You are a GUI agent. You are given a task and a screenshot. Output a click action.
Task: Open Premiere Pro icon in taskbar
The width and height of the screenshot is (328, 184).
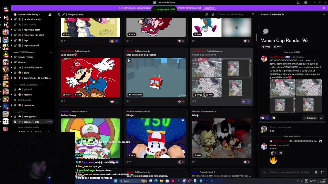coord(207,181)
